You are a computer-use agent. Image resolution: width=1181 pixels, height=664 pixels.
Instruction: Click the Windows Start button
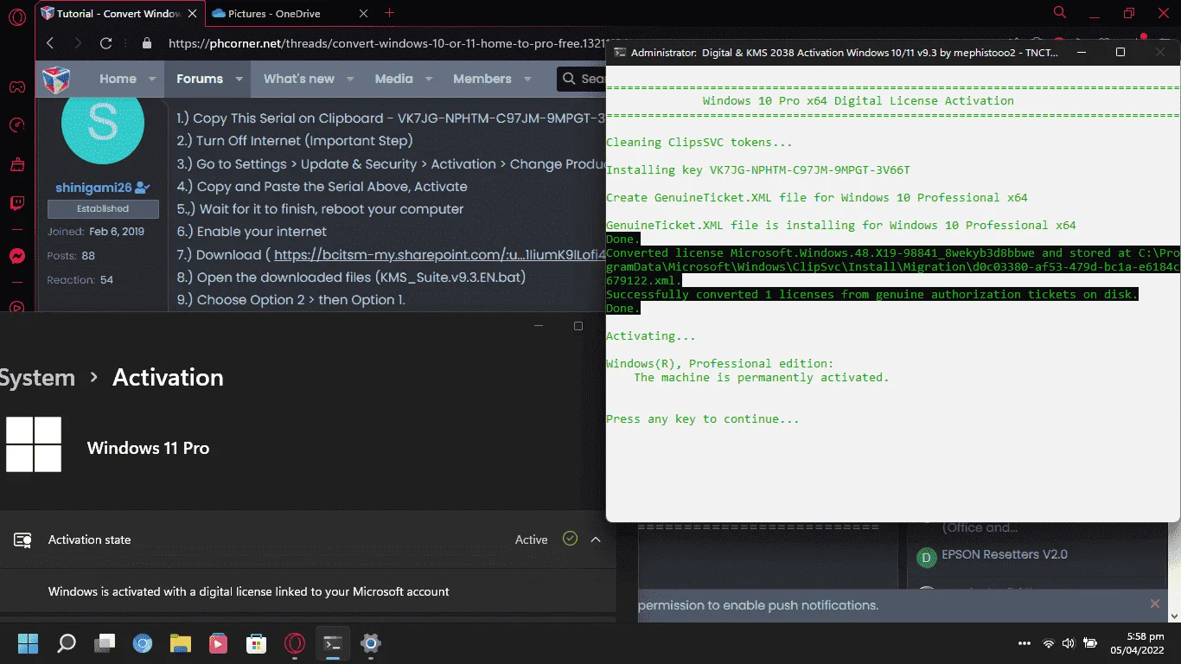point(28,643)
